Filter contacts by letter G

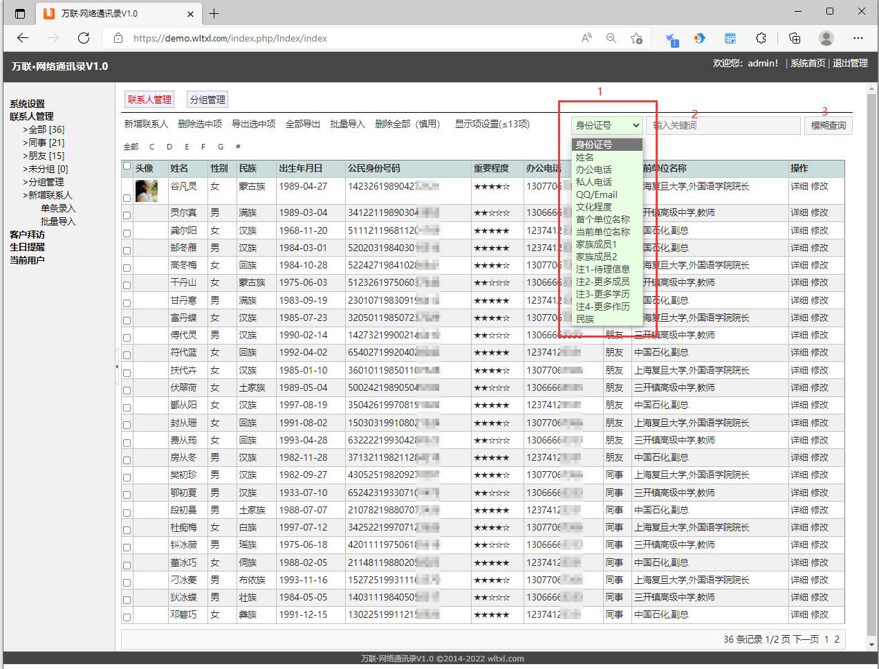221,147
